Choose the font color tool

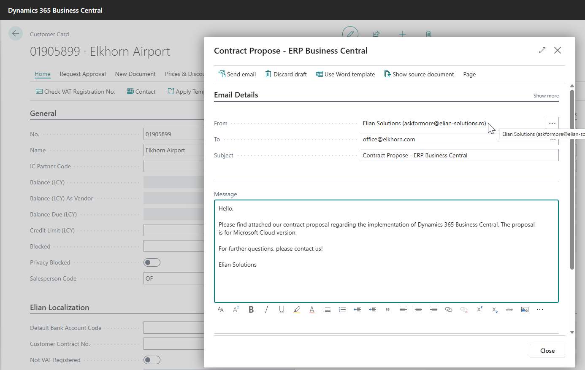312,310
